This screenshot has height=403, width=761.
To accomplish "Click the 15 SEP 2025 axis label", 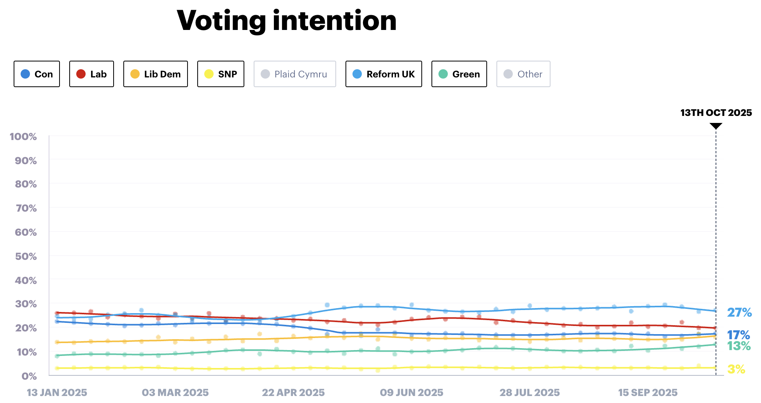I will (648, 392).
